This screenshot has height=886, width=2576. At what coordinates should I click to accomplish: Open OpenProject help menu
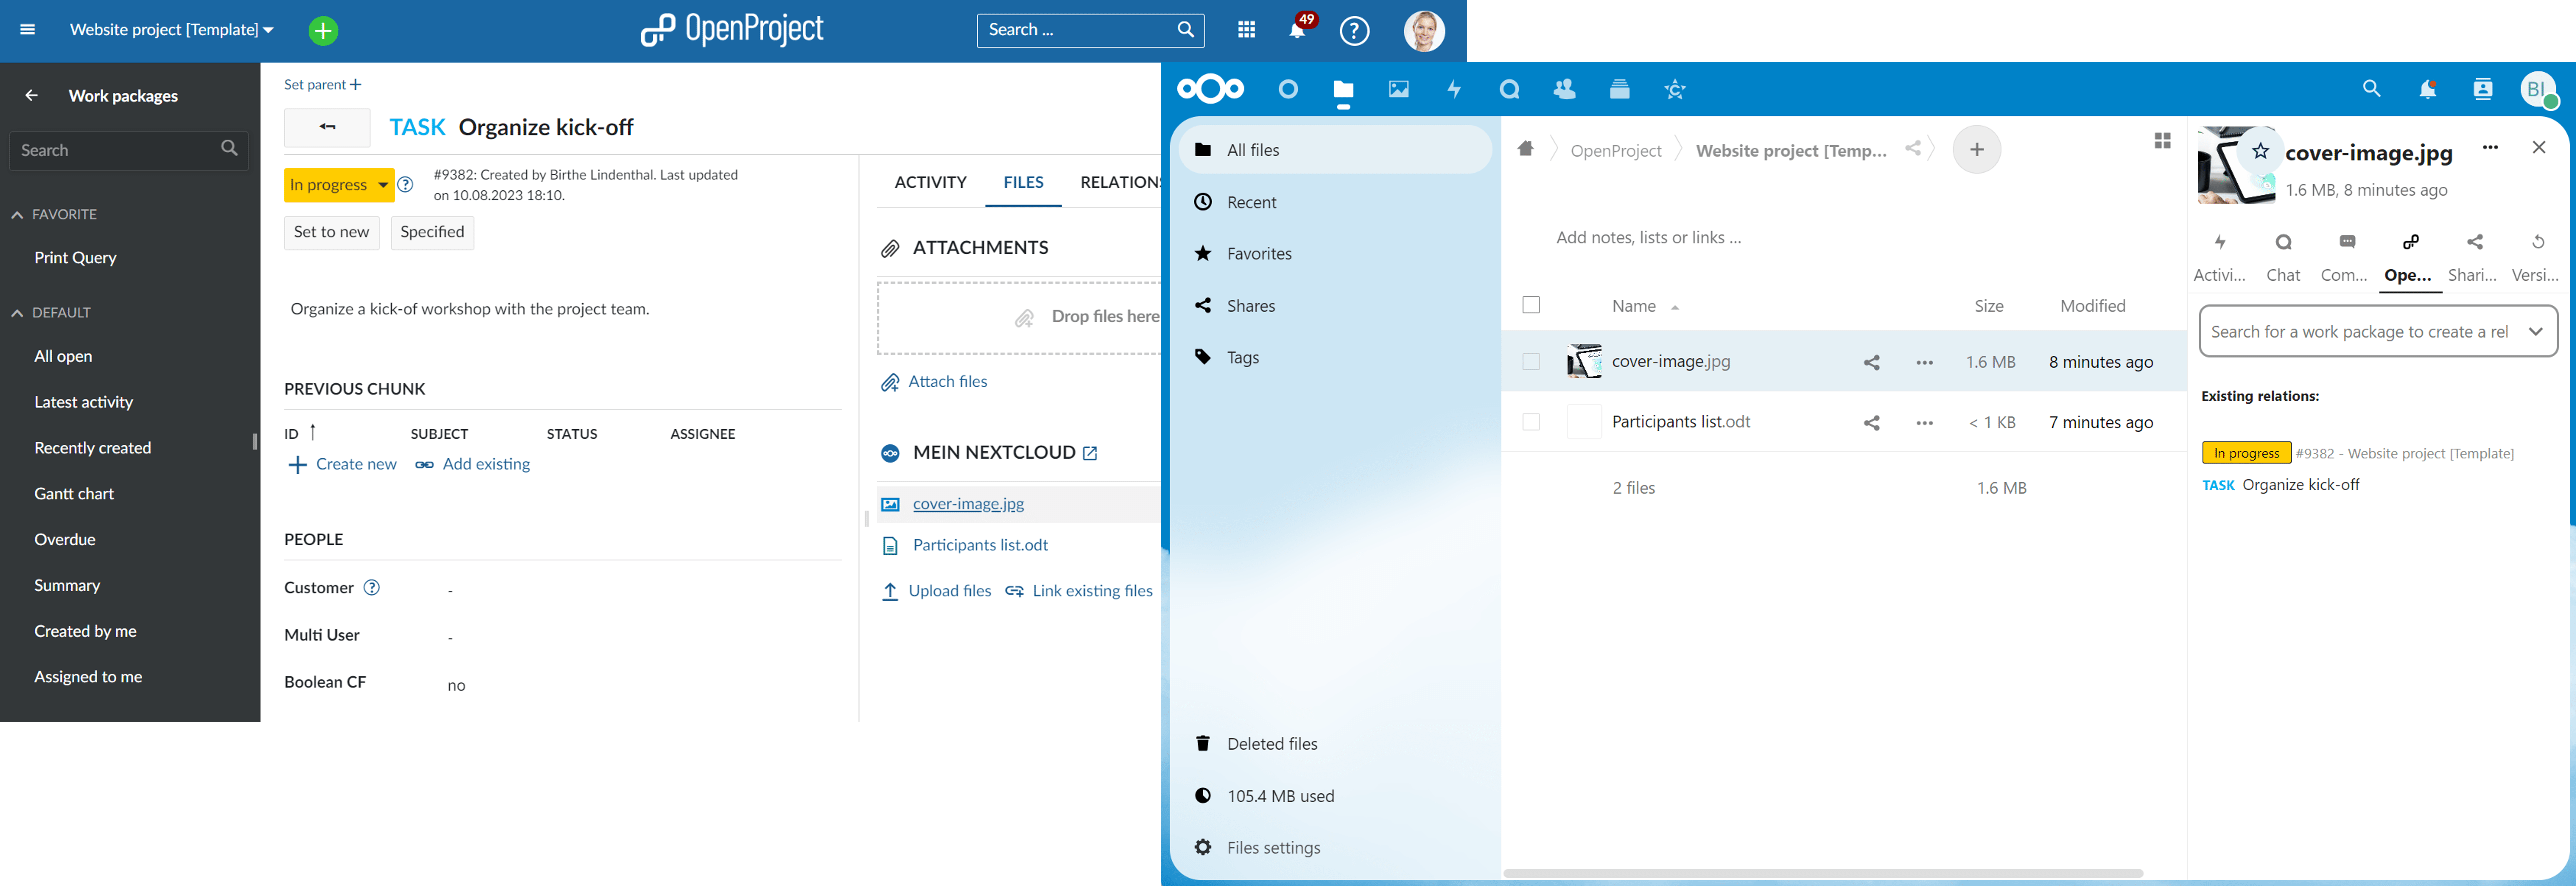click(x=1354, y=30)
